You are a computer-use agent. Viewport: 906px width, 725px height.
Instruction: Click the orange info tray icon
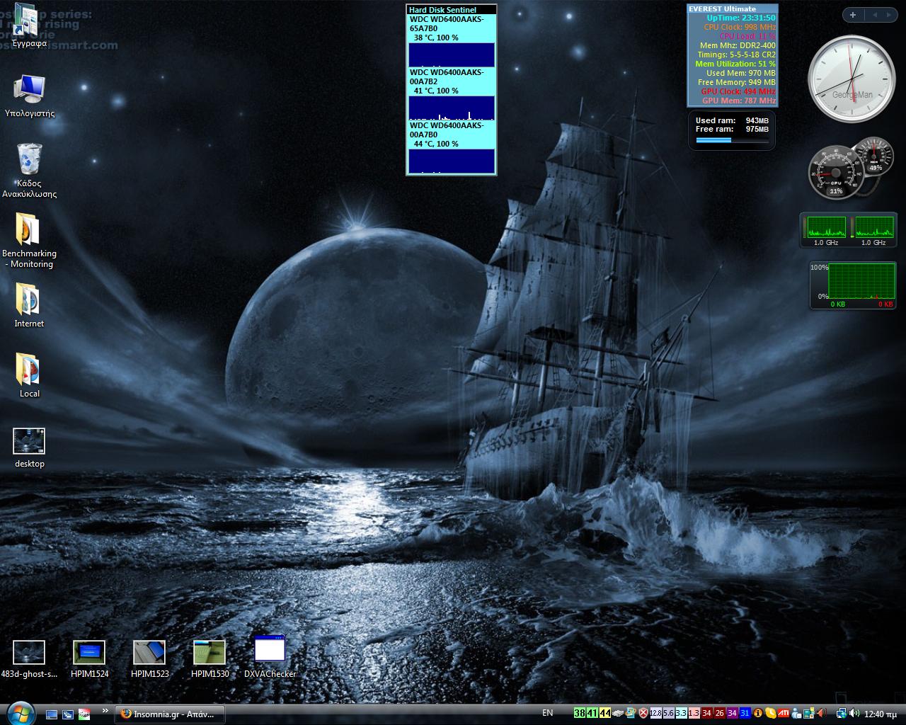(x=758, y=713)
